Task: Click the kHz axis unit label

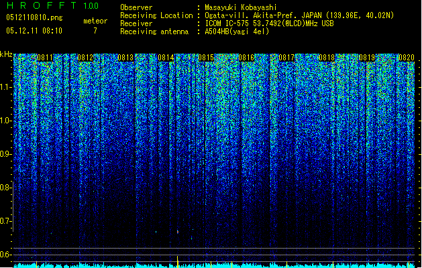Action: (x=6, y=54)
